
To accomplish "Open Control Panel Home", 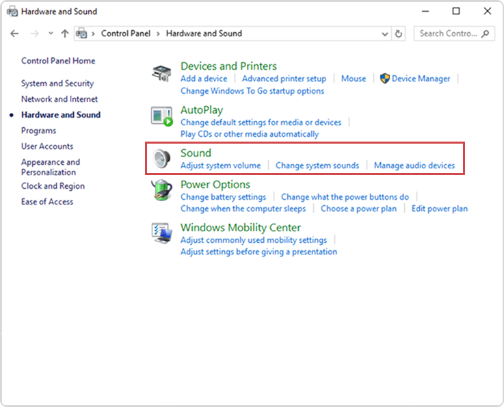I will pyautogui.click(x=58, y=61).
